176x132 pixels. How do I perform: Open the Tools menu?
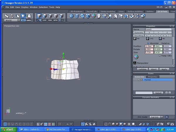click(52, 7)
